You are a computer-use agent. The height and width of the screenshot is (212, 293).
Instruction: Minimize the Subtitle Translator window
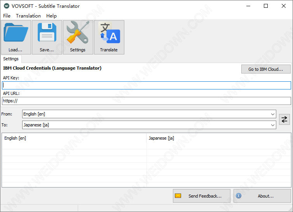(x=248, y=6)
